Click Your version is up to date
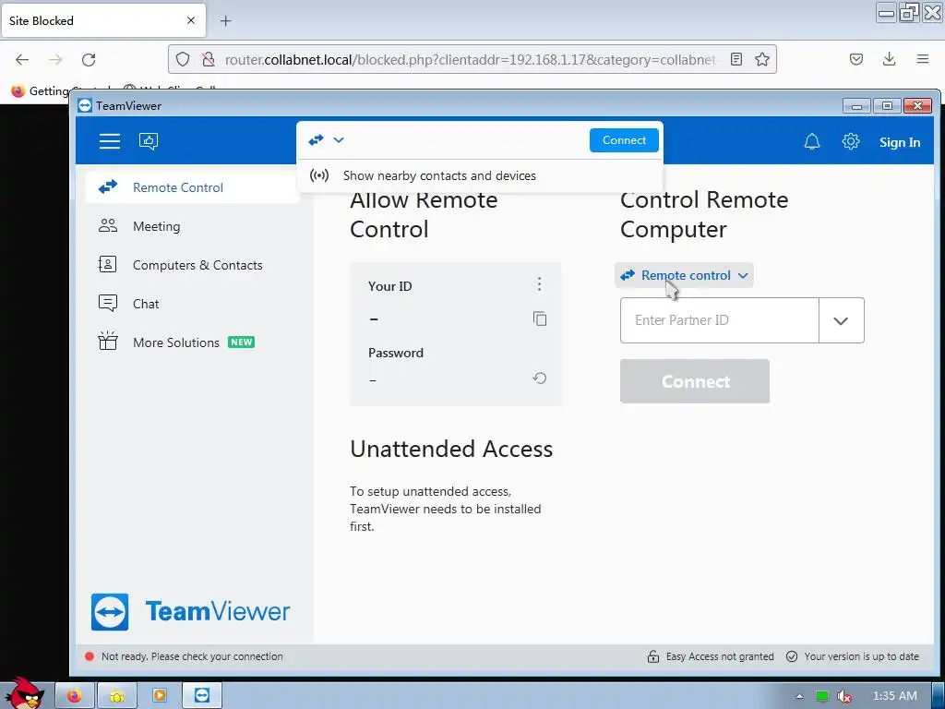The width and height of the screenshot is (945, 709). tap(861, 656)
